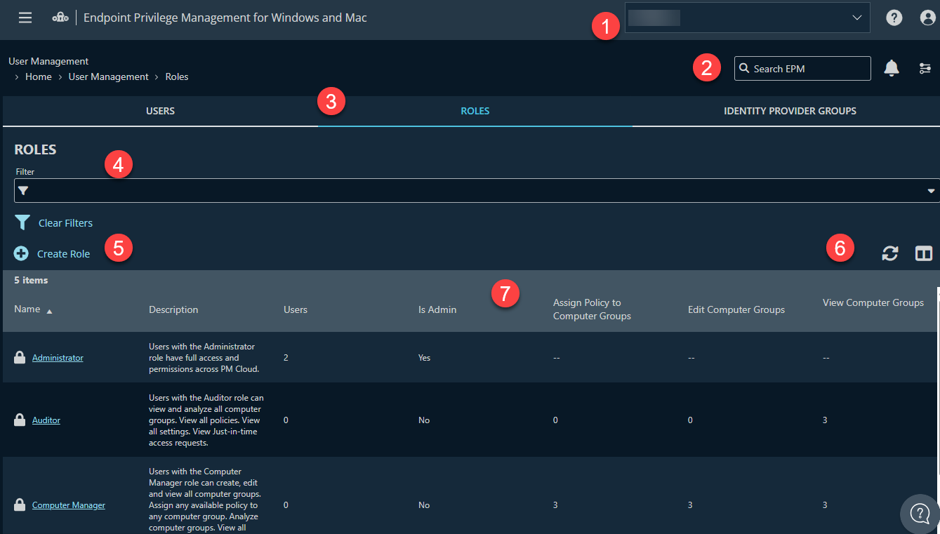Refresh the roles grid with refresh icon
Image resolution: width=940 pixels, height=534 pixels.
click(890, 253)
